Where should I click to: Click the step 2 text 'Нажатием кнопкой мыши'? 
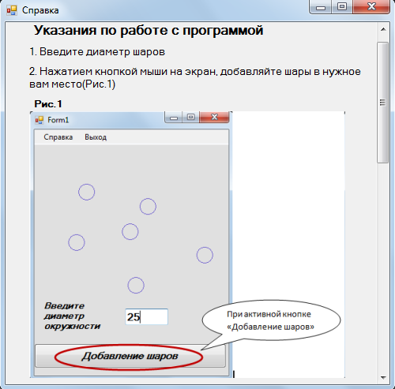click(x=103, y=71)
